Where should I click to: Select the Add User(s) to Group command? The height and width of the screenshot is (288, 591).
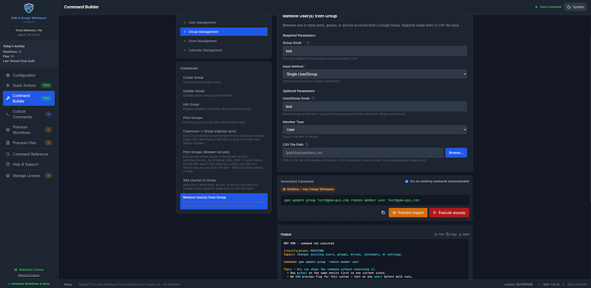pos(224,184)
